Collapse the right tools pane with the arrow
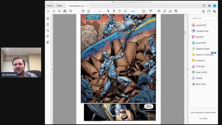Screen dimensions: 222x125 (187, 69)
